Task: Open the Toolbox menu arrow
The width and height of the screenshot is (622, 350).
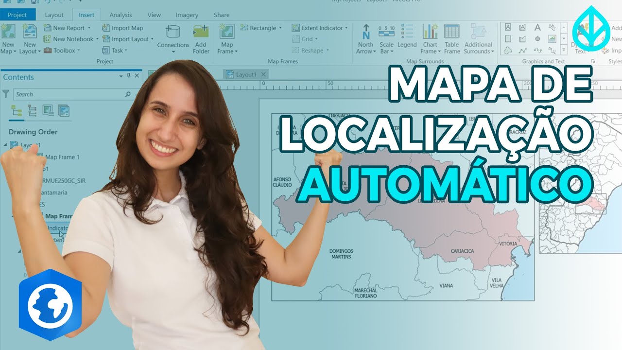Action: pyautogui.click(x=79, y=51)
